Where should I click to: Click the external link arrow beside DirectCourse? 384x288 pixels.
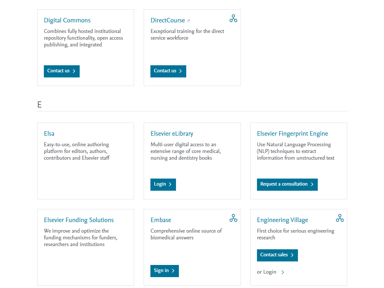pos(188,21)
